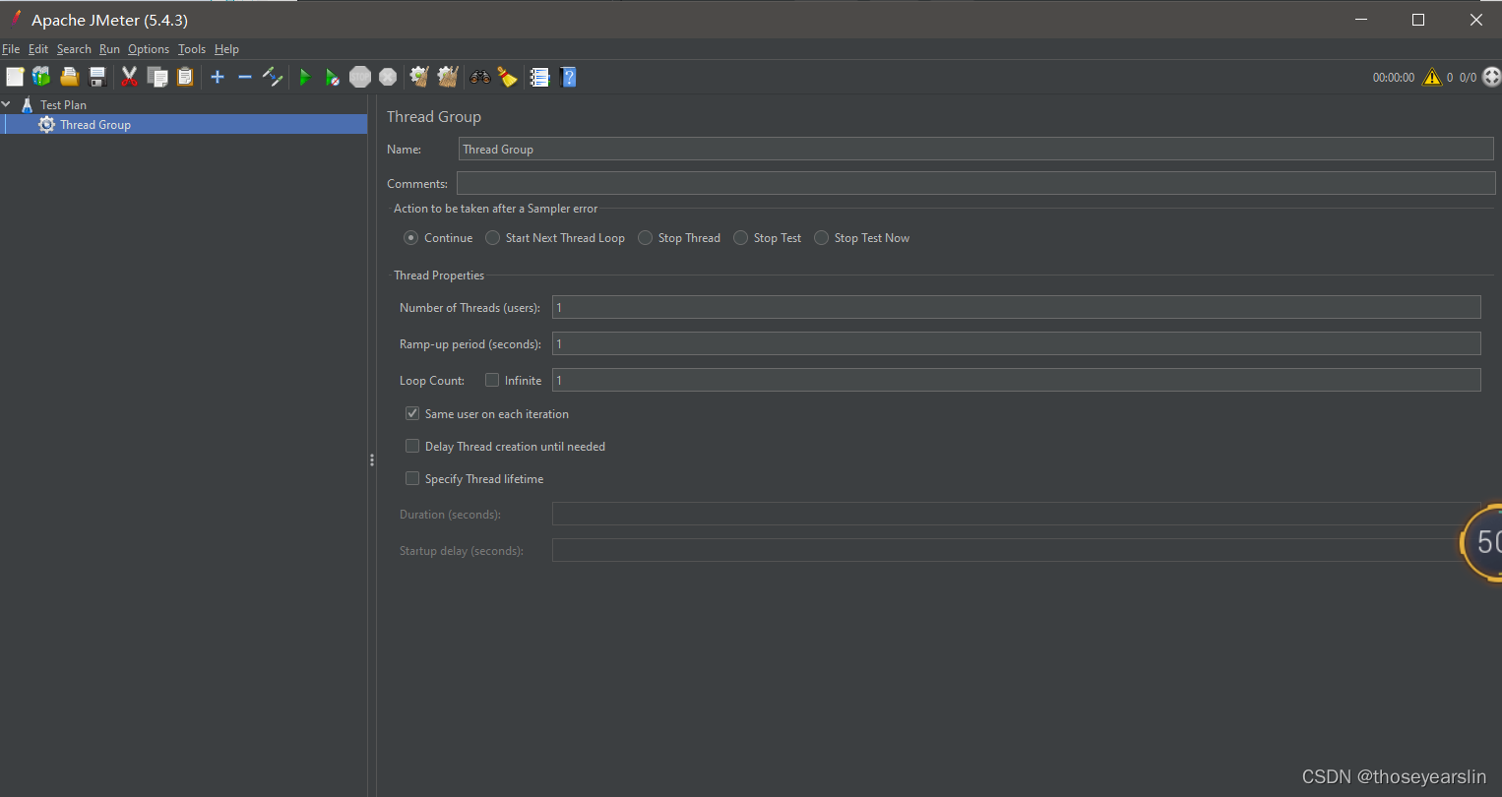1502x797 pixels.
Task: Click the Toggle enable/disable icon
Action: [273, 77]
